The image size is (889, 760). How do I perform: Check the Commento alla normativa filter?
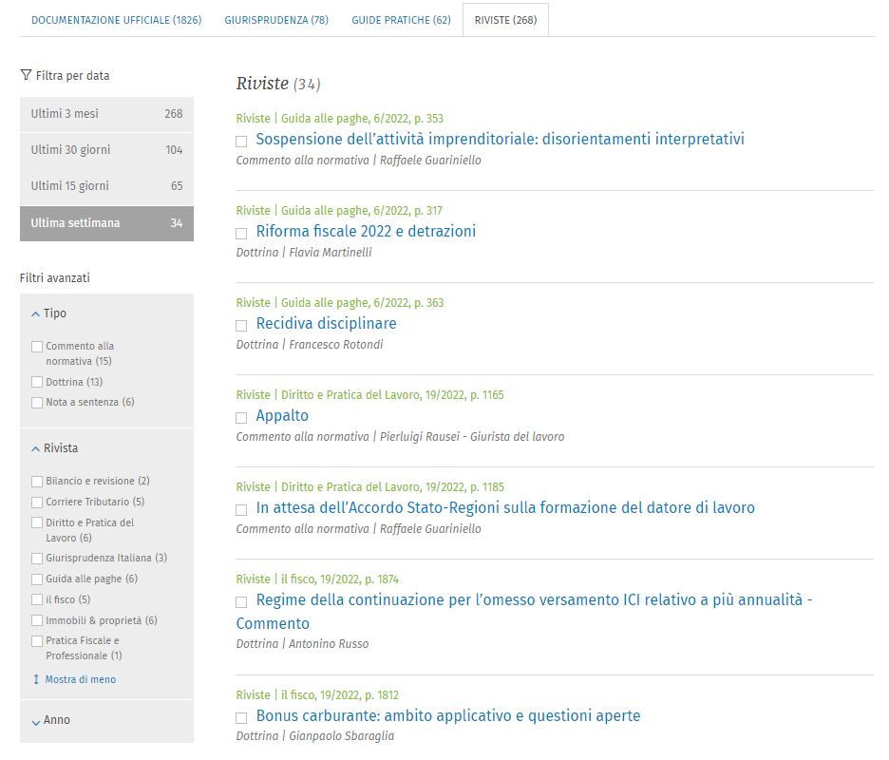(x=37, y=347)
